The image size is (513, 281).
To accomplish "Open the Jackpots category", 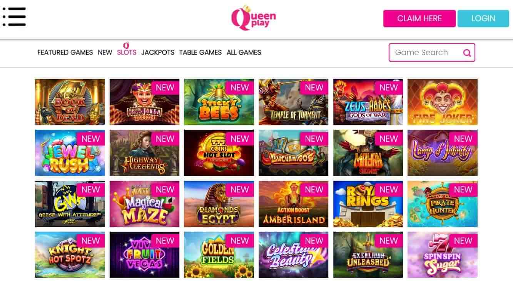I will (158, 52).
